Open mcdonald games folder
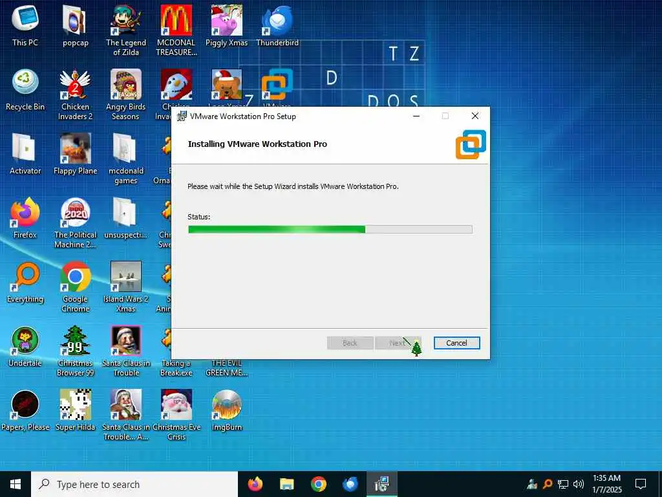 click(x=126, y=159)
